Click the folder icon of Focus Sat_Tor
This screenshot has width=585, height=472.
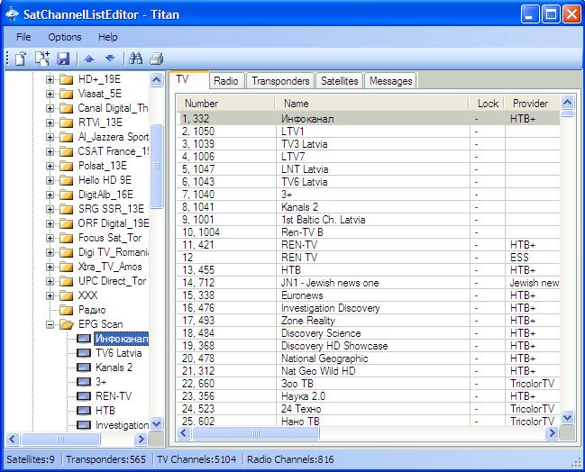point(67,238)
